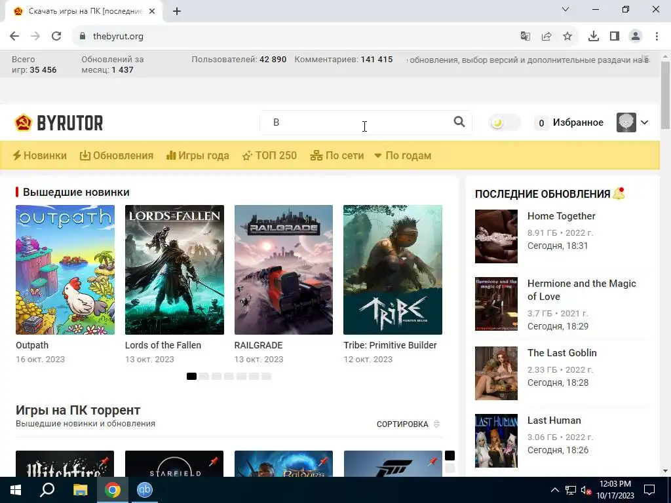
Task: Open the Chrome downloads icon
Action: coord(594,37)
